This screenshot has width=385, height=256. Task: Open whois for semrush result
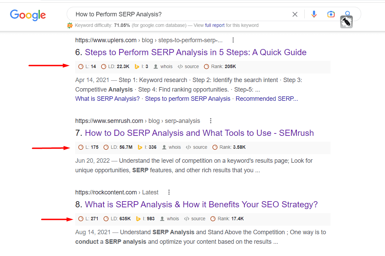click(171, 147)
